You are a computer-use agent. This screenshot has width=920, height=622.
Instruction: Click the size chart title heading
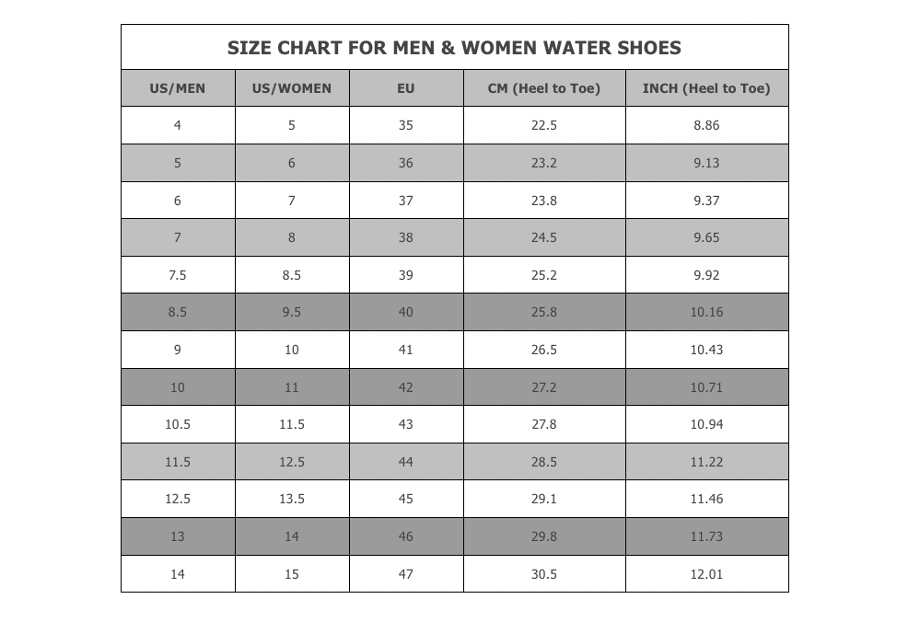454,48
